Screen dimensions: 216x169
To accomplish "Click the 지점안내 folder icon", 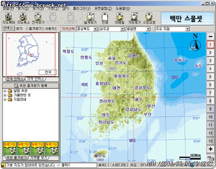I will pyautogui.click(x=10, y=100).
